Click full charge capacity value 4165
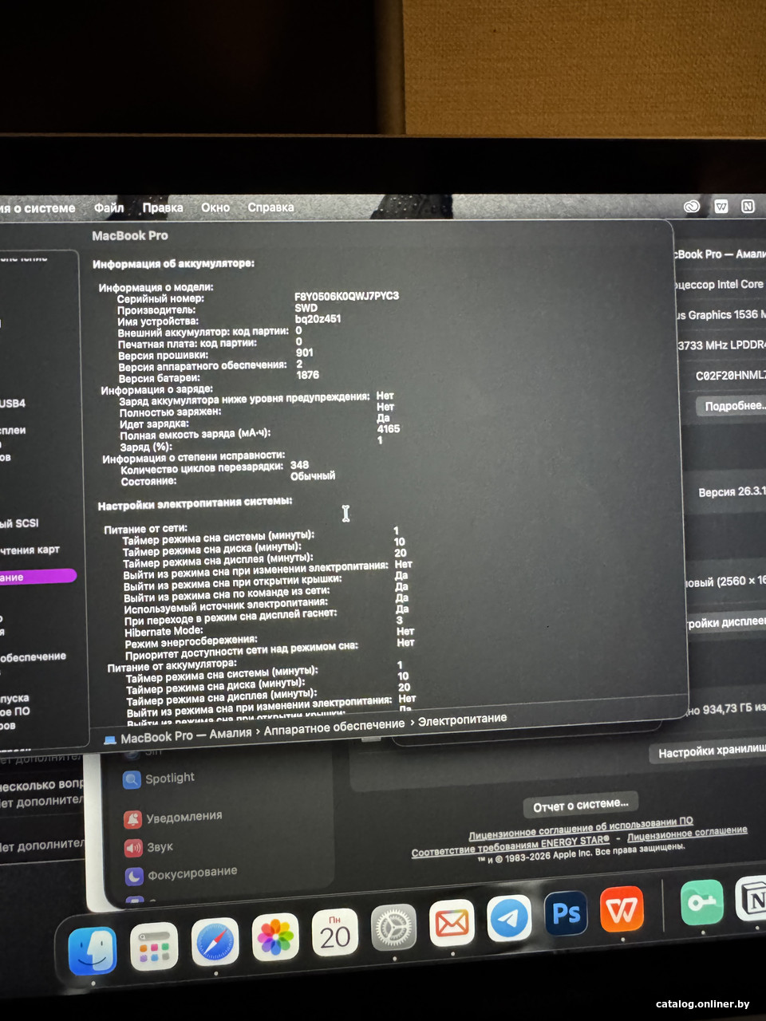766x1021 pixels. click(389, 428)
